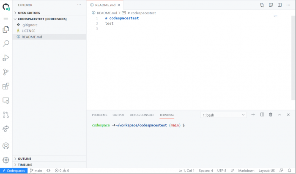Switch to the Debug Console tab
The width and height of the screenshot is (296, 174).
point(142,115)
